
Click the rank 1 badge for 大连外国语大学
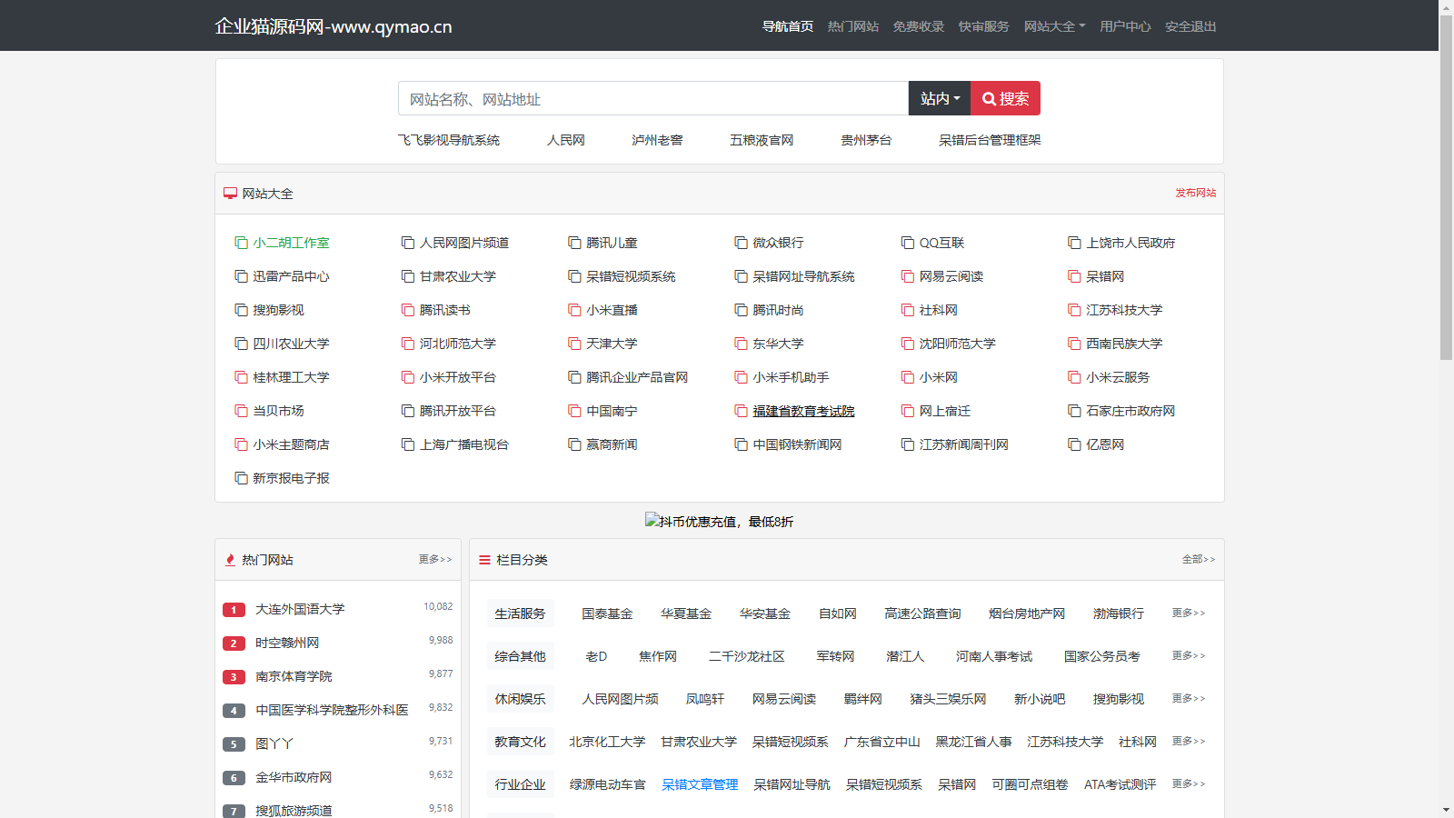click(234, 610)
